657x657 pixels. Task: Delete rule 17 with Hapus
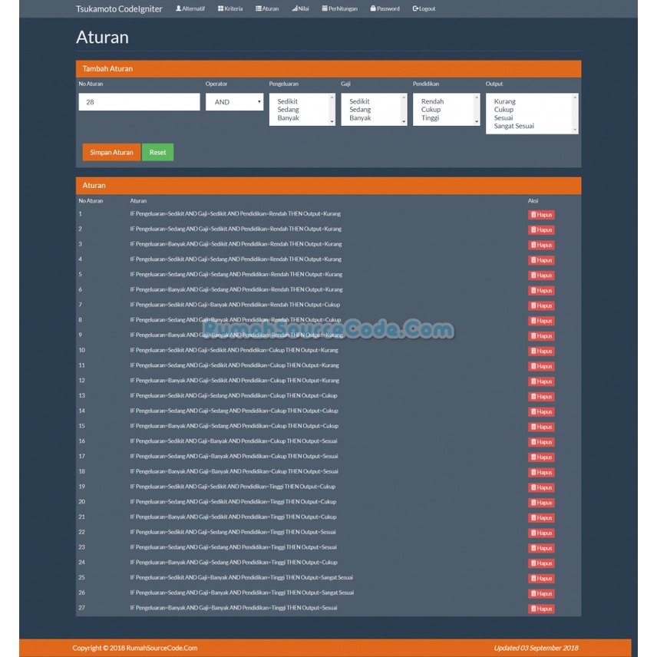tap(541, 457)
